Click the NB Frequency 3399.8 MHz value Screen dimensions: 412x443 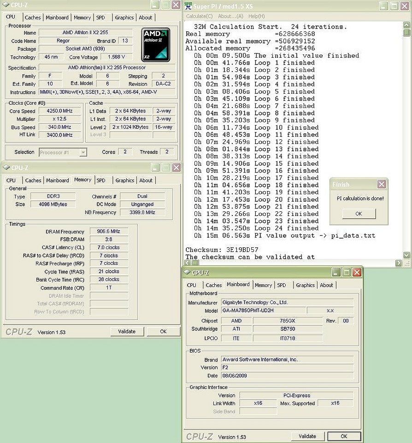tap(142, 212)
